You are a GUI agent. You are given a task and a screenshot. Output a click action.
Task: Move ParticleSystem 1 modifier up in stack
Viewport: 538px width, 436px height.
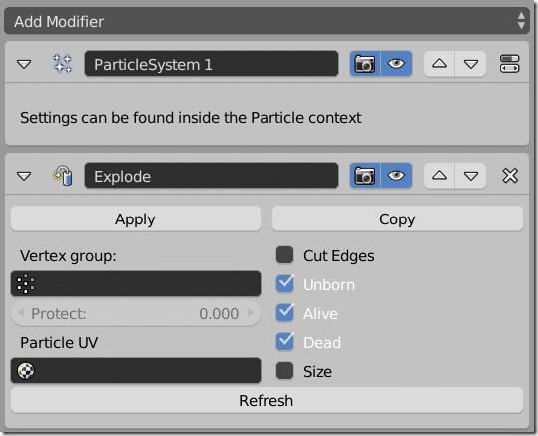click(x=439, y=64)
